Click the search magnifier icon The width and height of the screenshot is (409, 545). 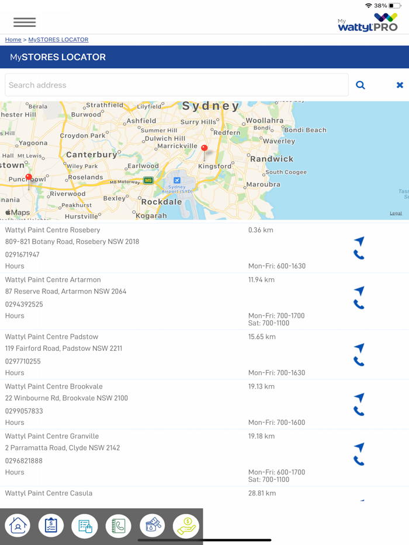[361, 85]
